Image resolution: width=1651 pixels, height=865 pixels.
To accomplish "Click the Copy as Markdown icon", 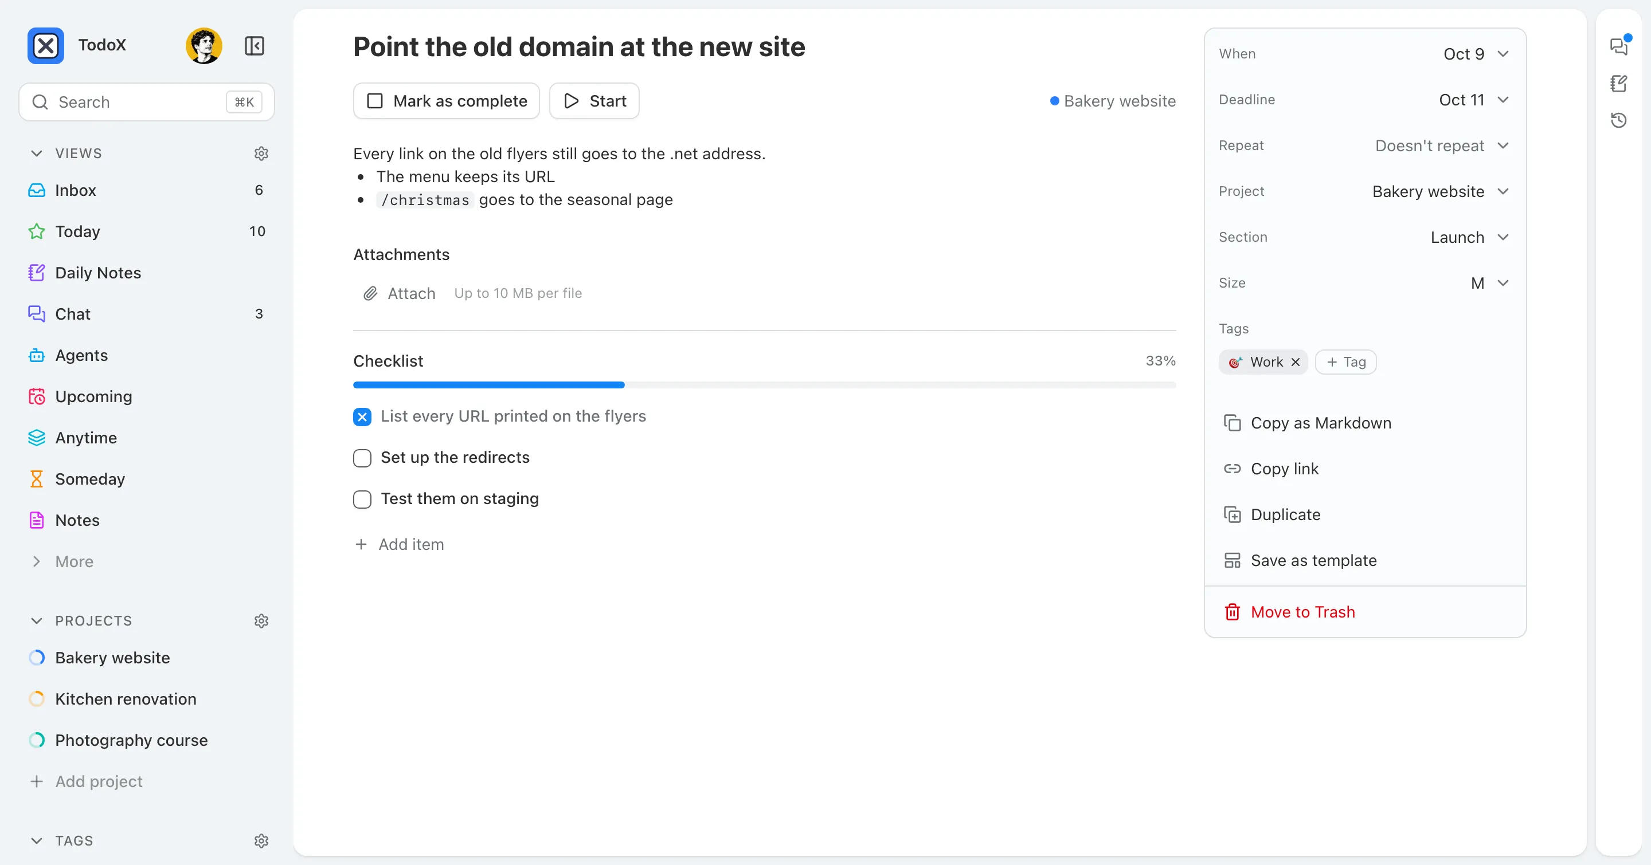I will [x=1232, y=423].
